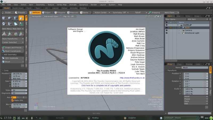Click the viewport settings gear icon
This screenshot has width=213, height=120.
pyautogui.click(x=158, y=16)
